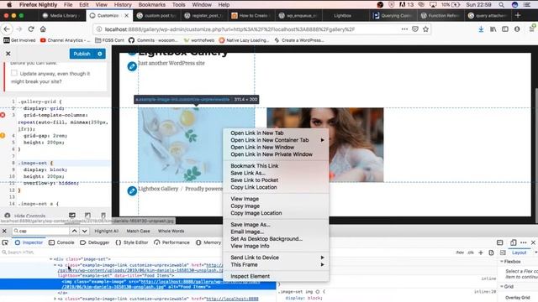Toggle the print media simulation icon
This screenshot has height=302, width=538.
click(491, 253)
